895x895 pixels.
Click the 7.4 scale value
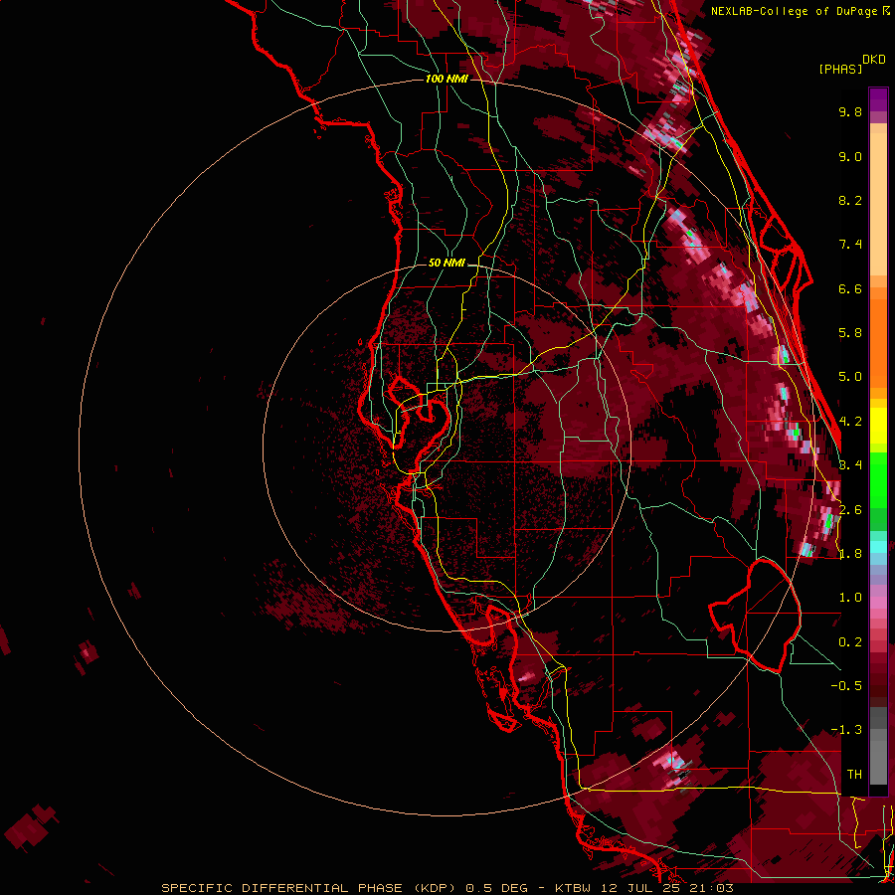coord(850,245)
